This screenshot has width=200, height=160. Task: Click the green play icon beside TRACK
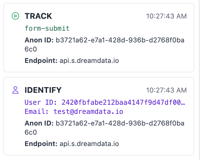(15, 16)
